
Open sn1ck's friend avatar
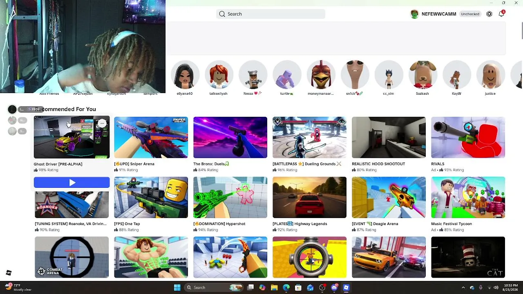point(354,75)
